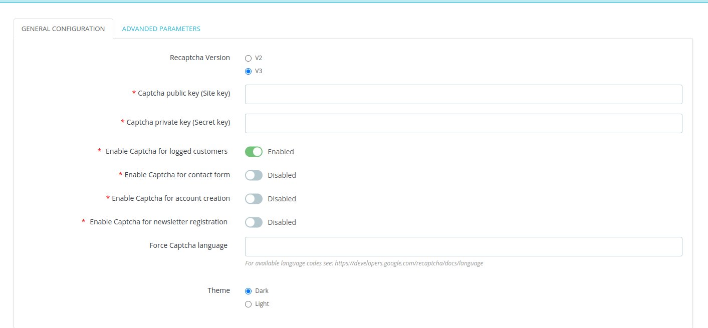Click the Captcha public key label
This screenshot has width=708, height=328.
tap(184, 93)
